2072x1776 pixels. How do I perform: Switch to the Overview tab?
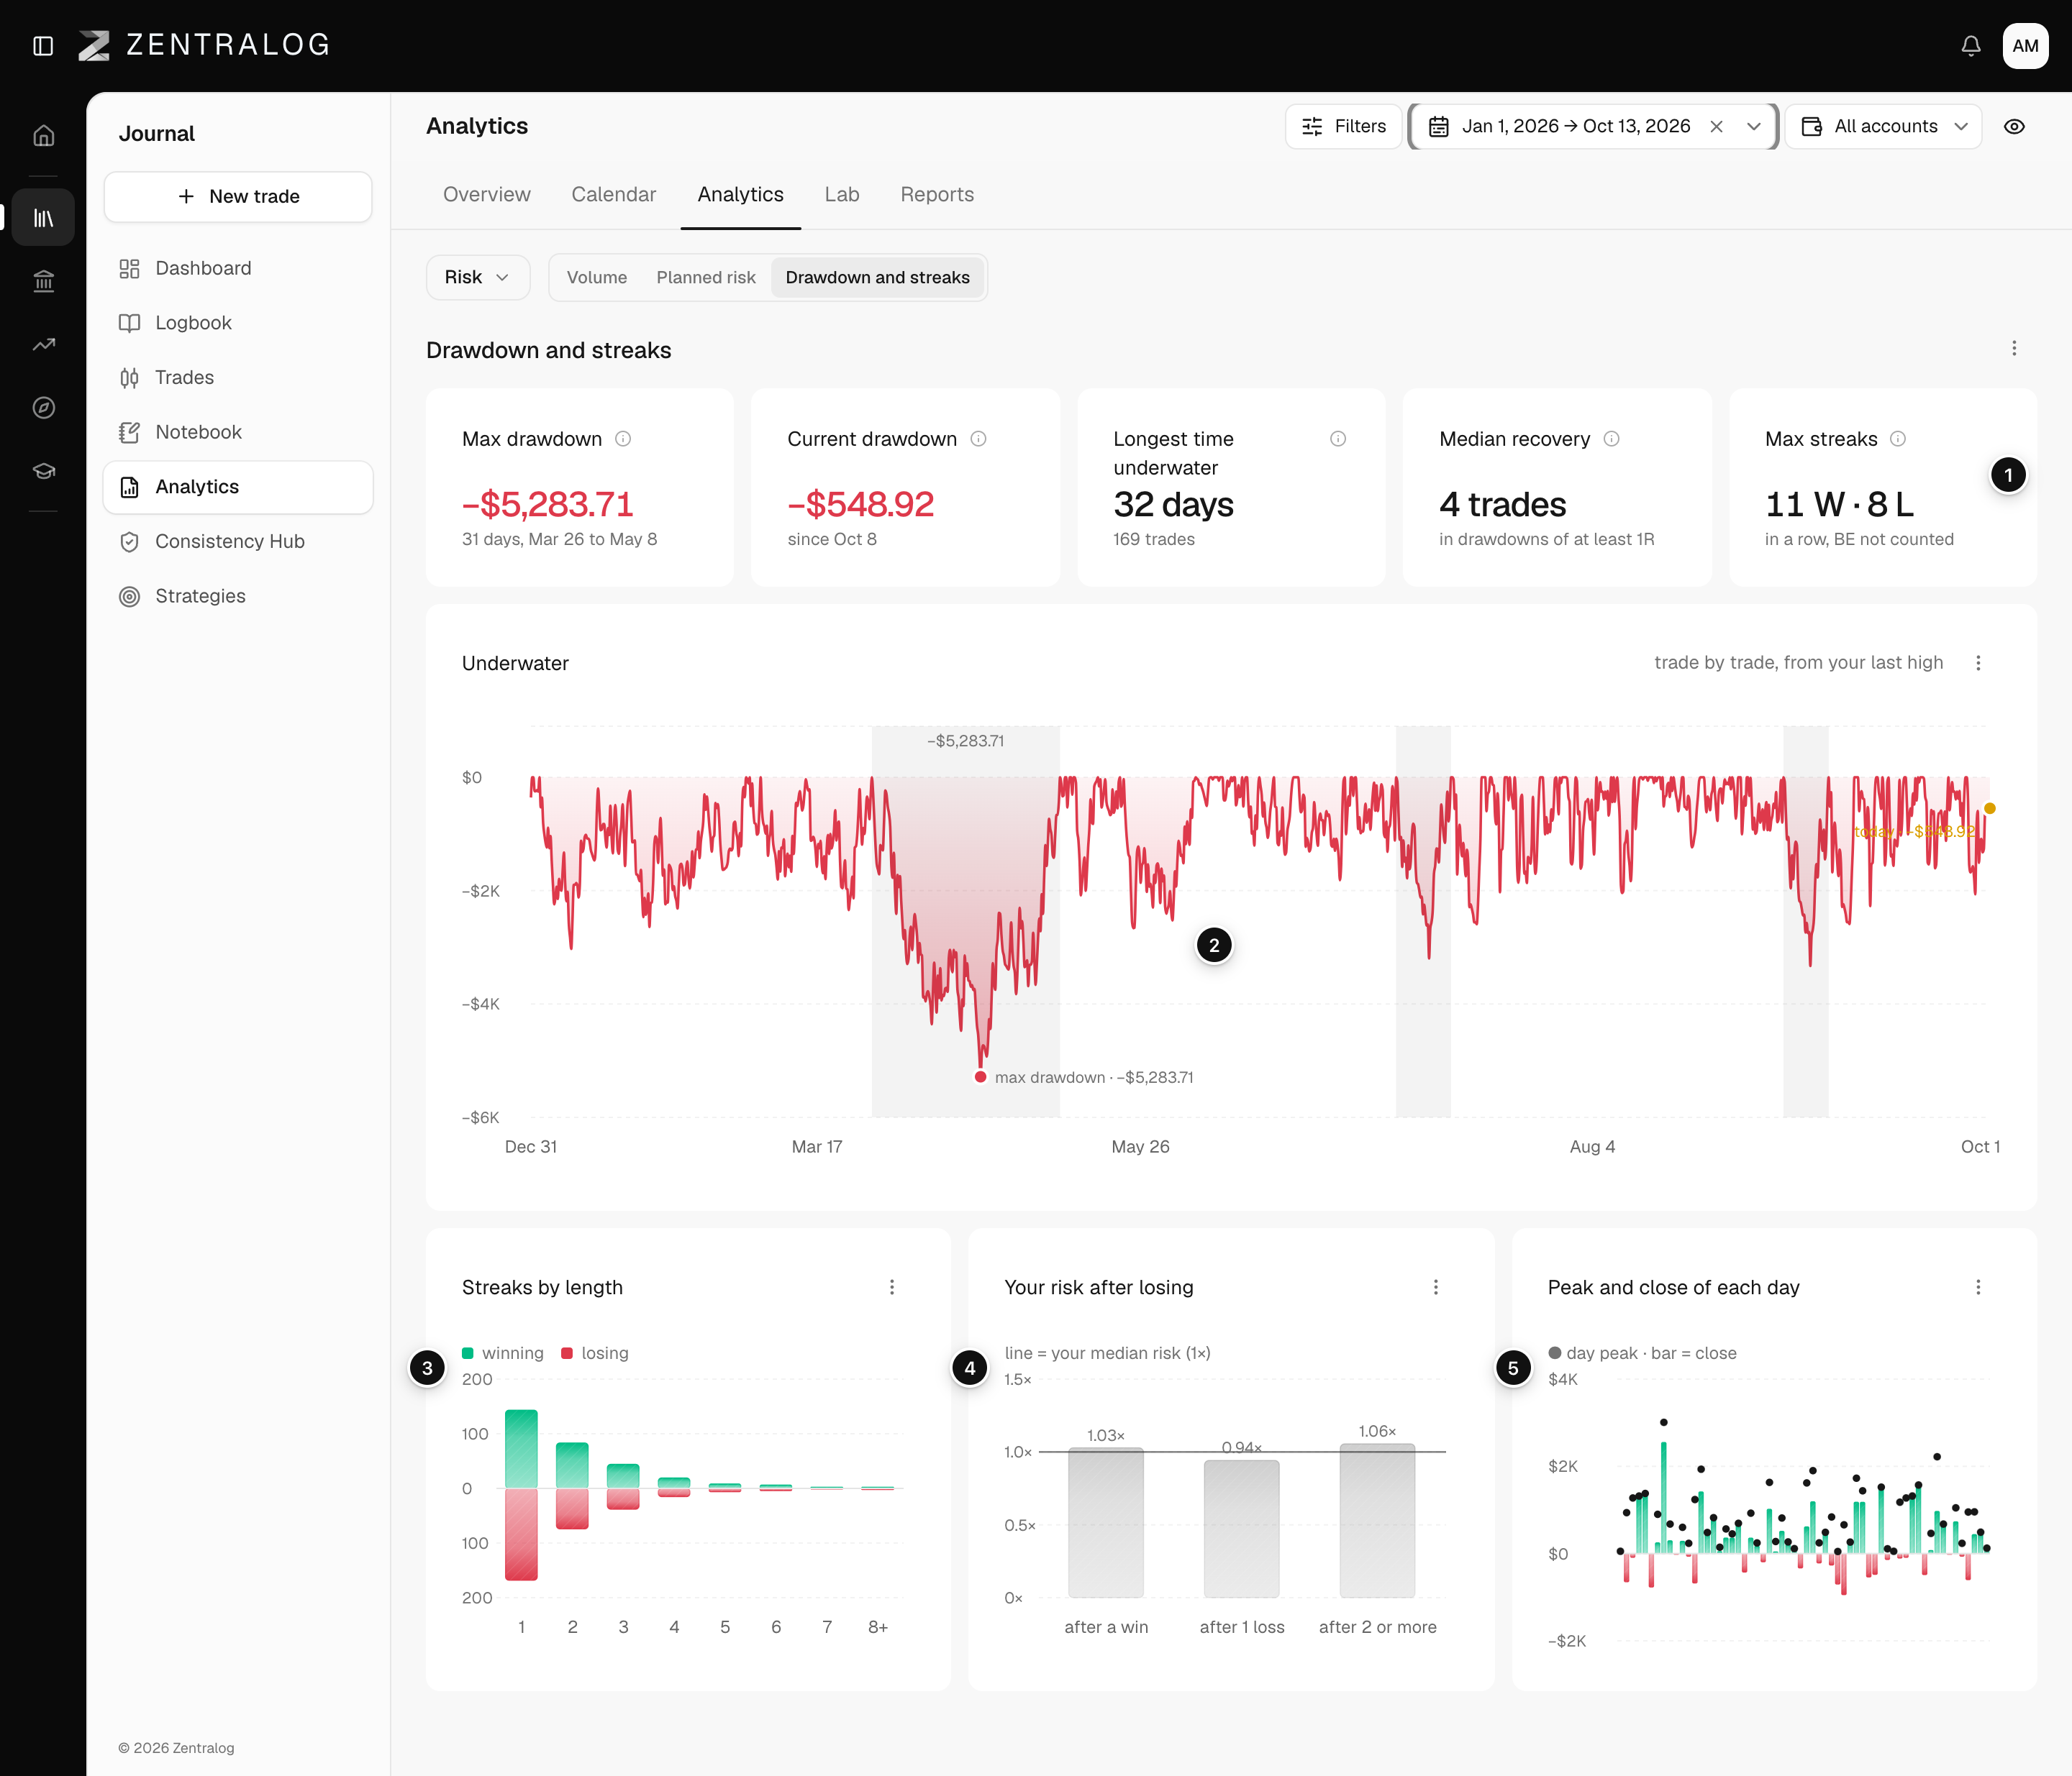(487, 194)
